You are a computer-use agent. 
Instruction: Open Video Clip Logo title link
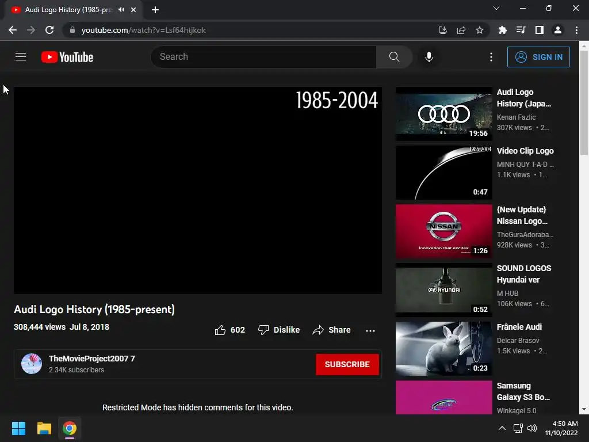(525, 151)
